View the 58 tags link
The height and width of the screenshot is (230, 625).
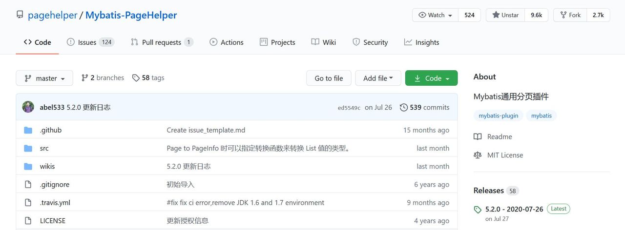click(148, 78)
